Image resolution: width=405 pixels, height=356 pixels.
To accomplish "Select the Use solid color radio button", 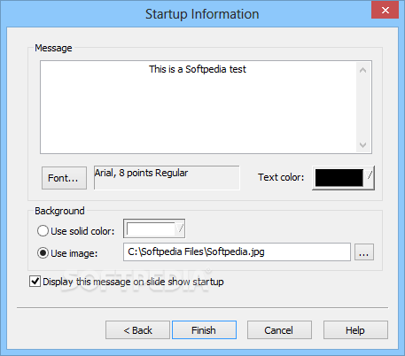I will click(x=43, y=231).
